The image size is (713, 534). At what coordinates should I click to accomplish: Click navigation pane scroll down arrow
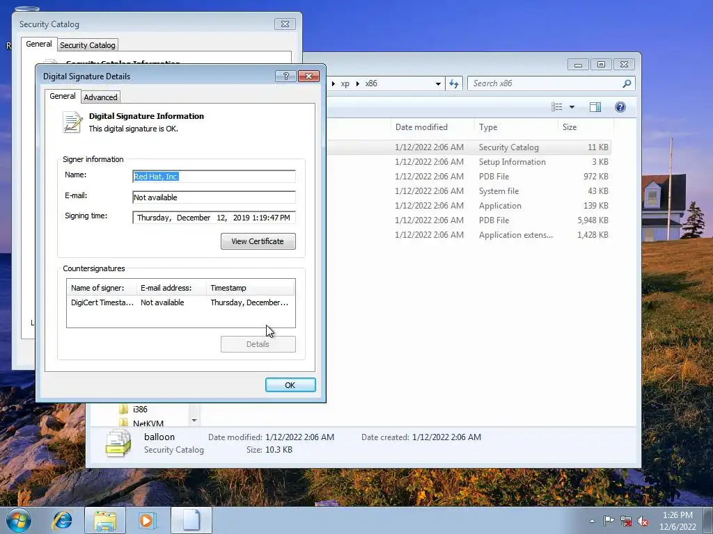coord(194,421)
